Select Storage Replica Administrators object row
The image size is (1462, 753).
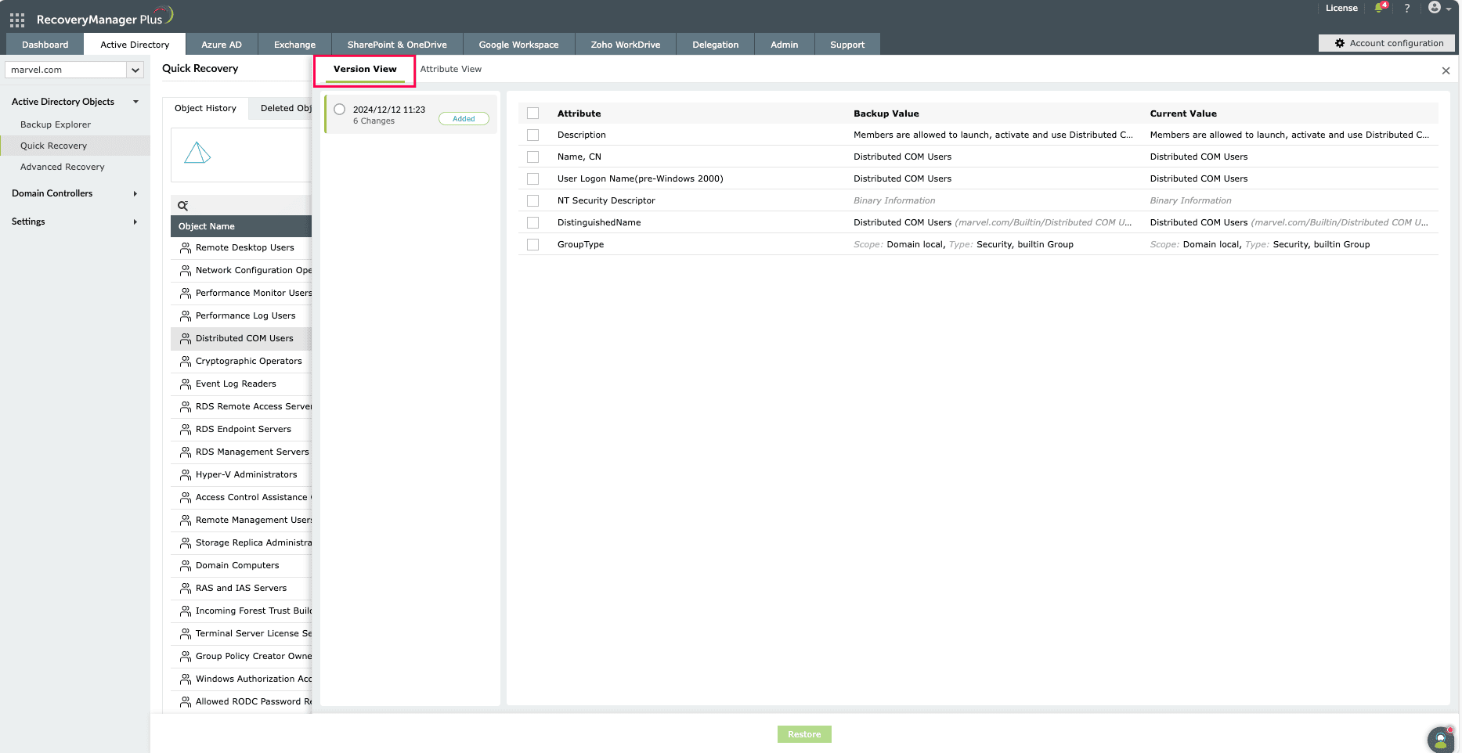(241, 543)
